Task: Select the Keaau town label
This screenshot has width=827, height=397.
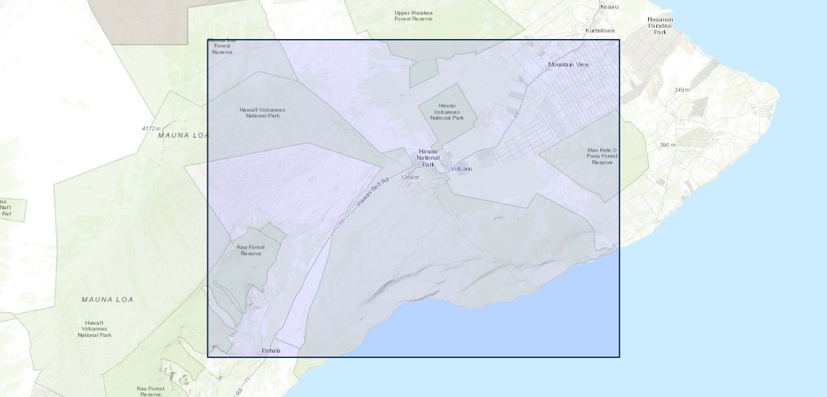Action: pos(609,7)
